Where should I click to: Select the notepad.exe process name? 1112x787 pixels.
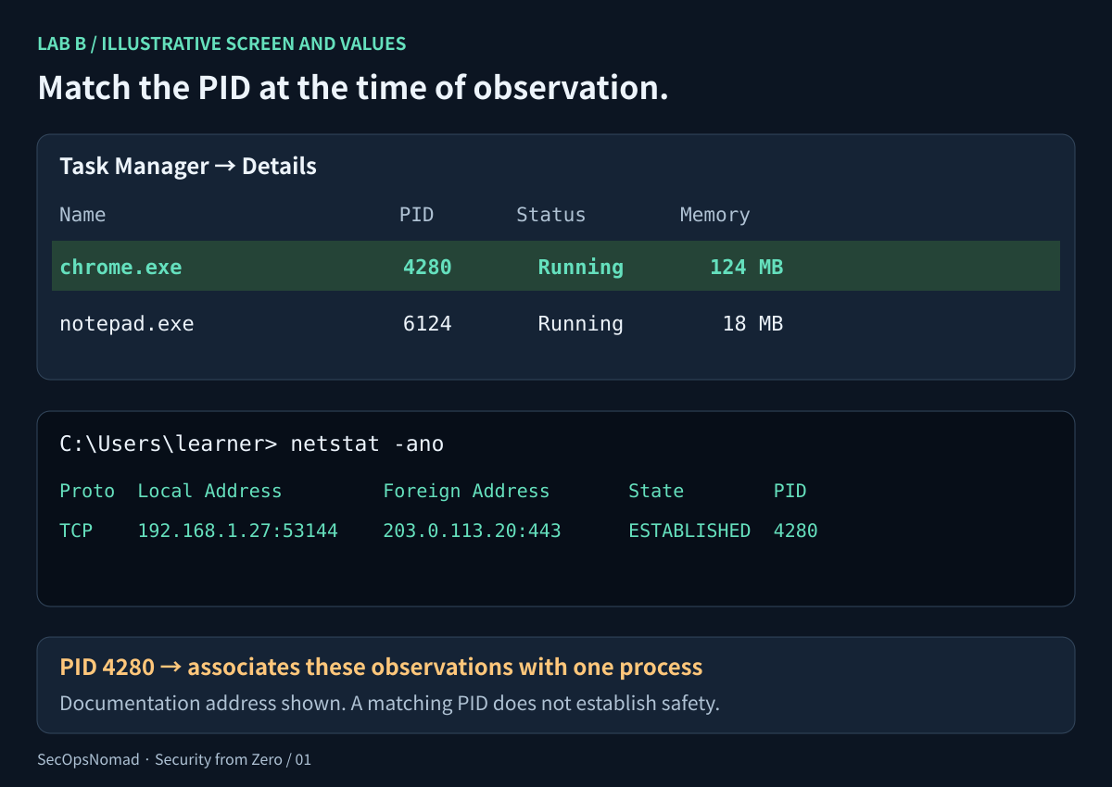(127, 323)
